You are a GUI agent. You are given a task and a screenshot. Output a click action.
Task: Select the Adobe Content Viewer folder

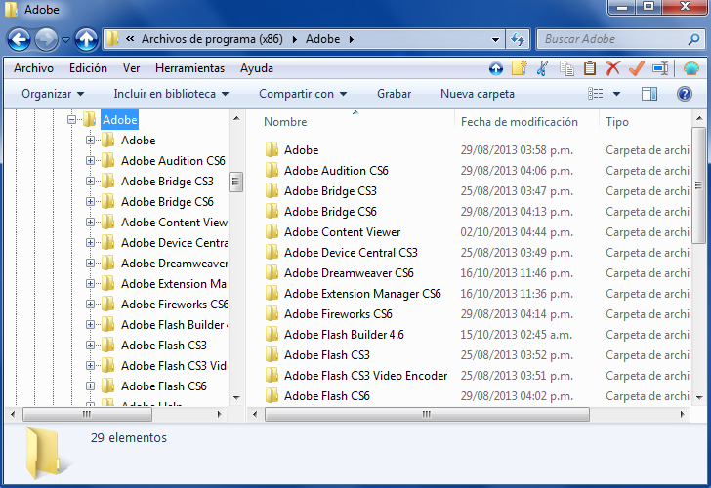coord(343,232)
